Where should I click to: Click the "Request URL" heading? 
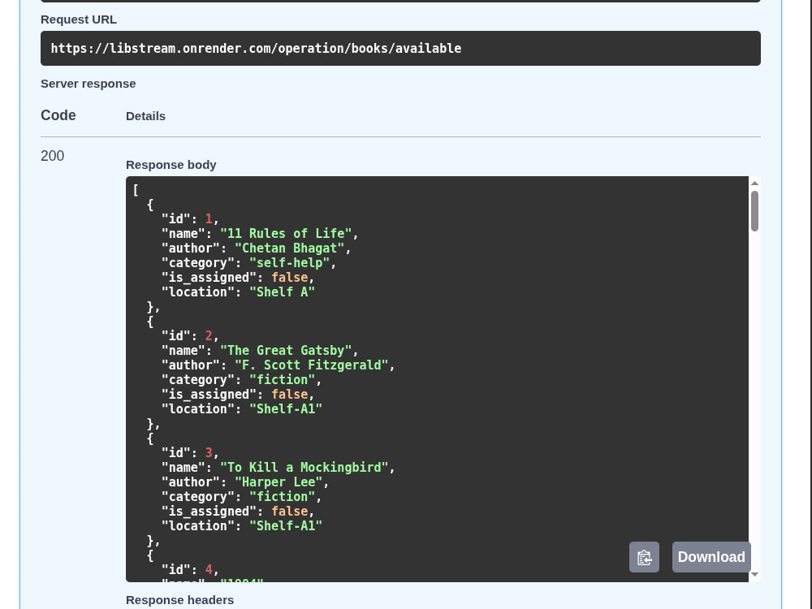pyautogui.click(x=79, y=19)
